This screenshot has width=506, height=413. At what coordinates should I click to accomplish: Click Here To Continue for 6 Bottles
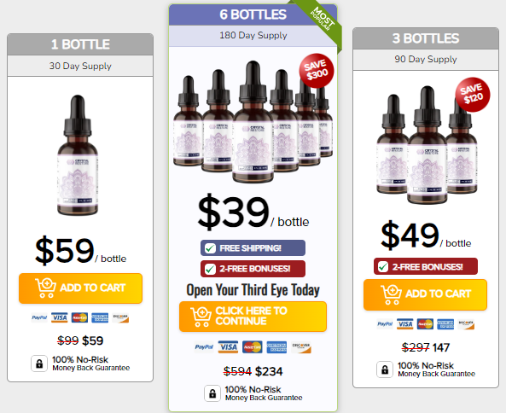[x=253, y=317]
